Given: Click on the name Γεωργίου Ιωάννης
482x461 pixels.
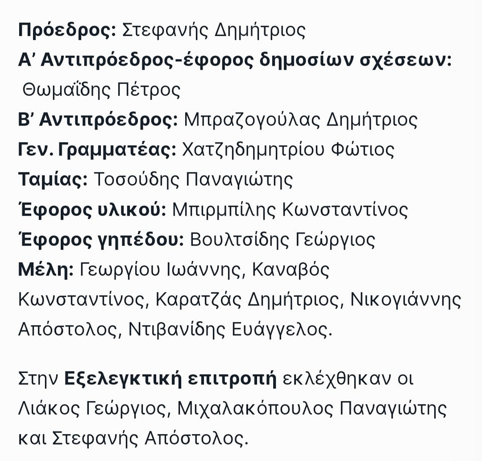Looking at the screenshot, I should tap(160, 270).
